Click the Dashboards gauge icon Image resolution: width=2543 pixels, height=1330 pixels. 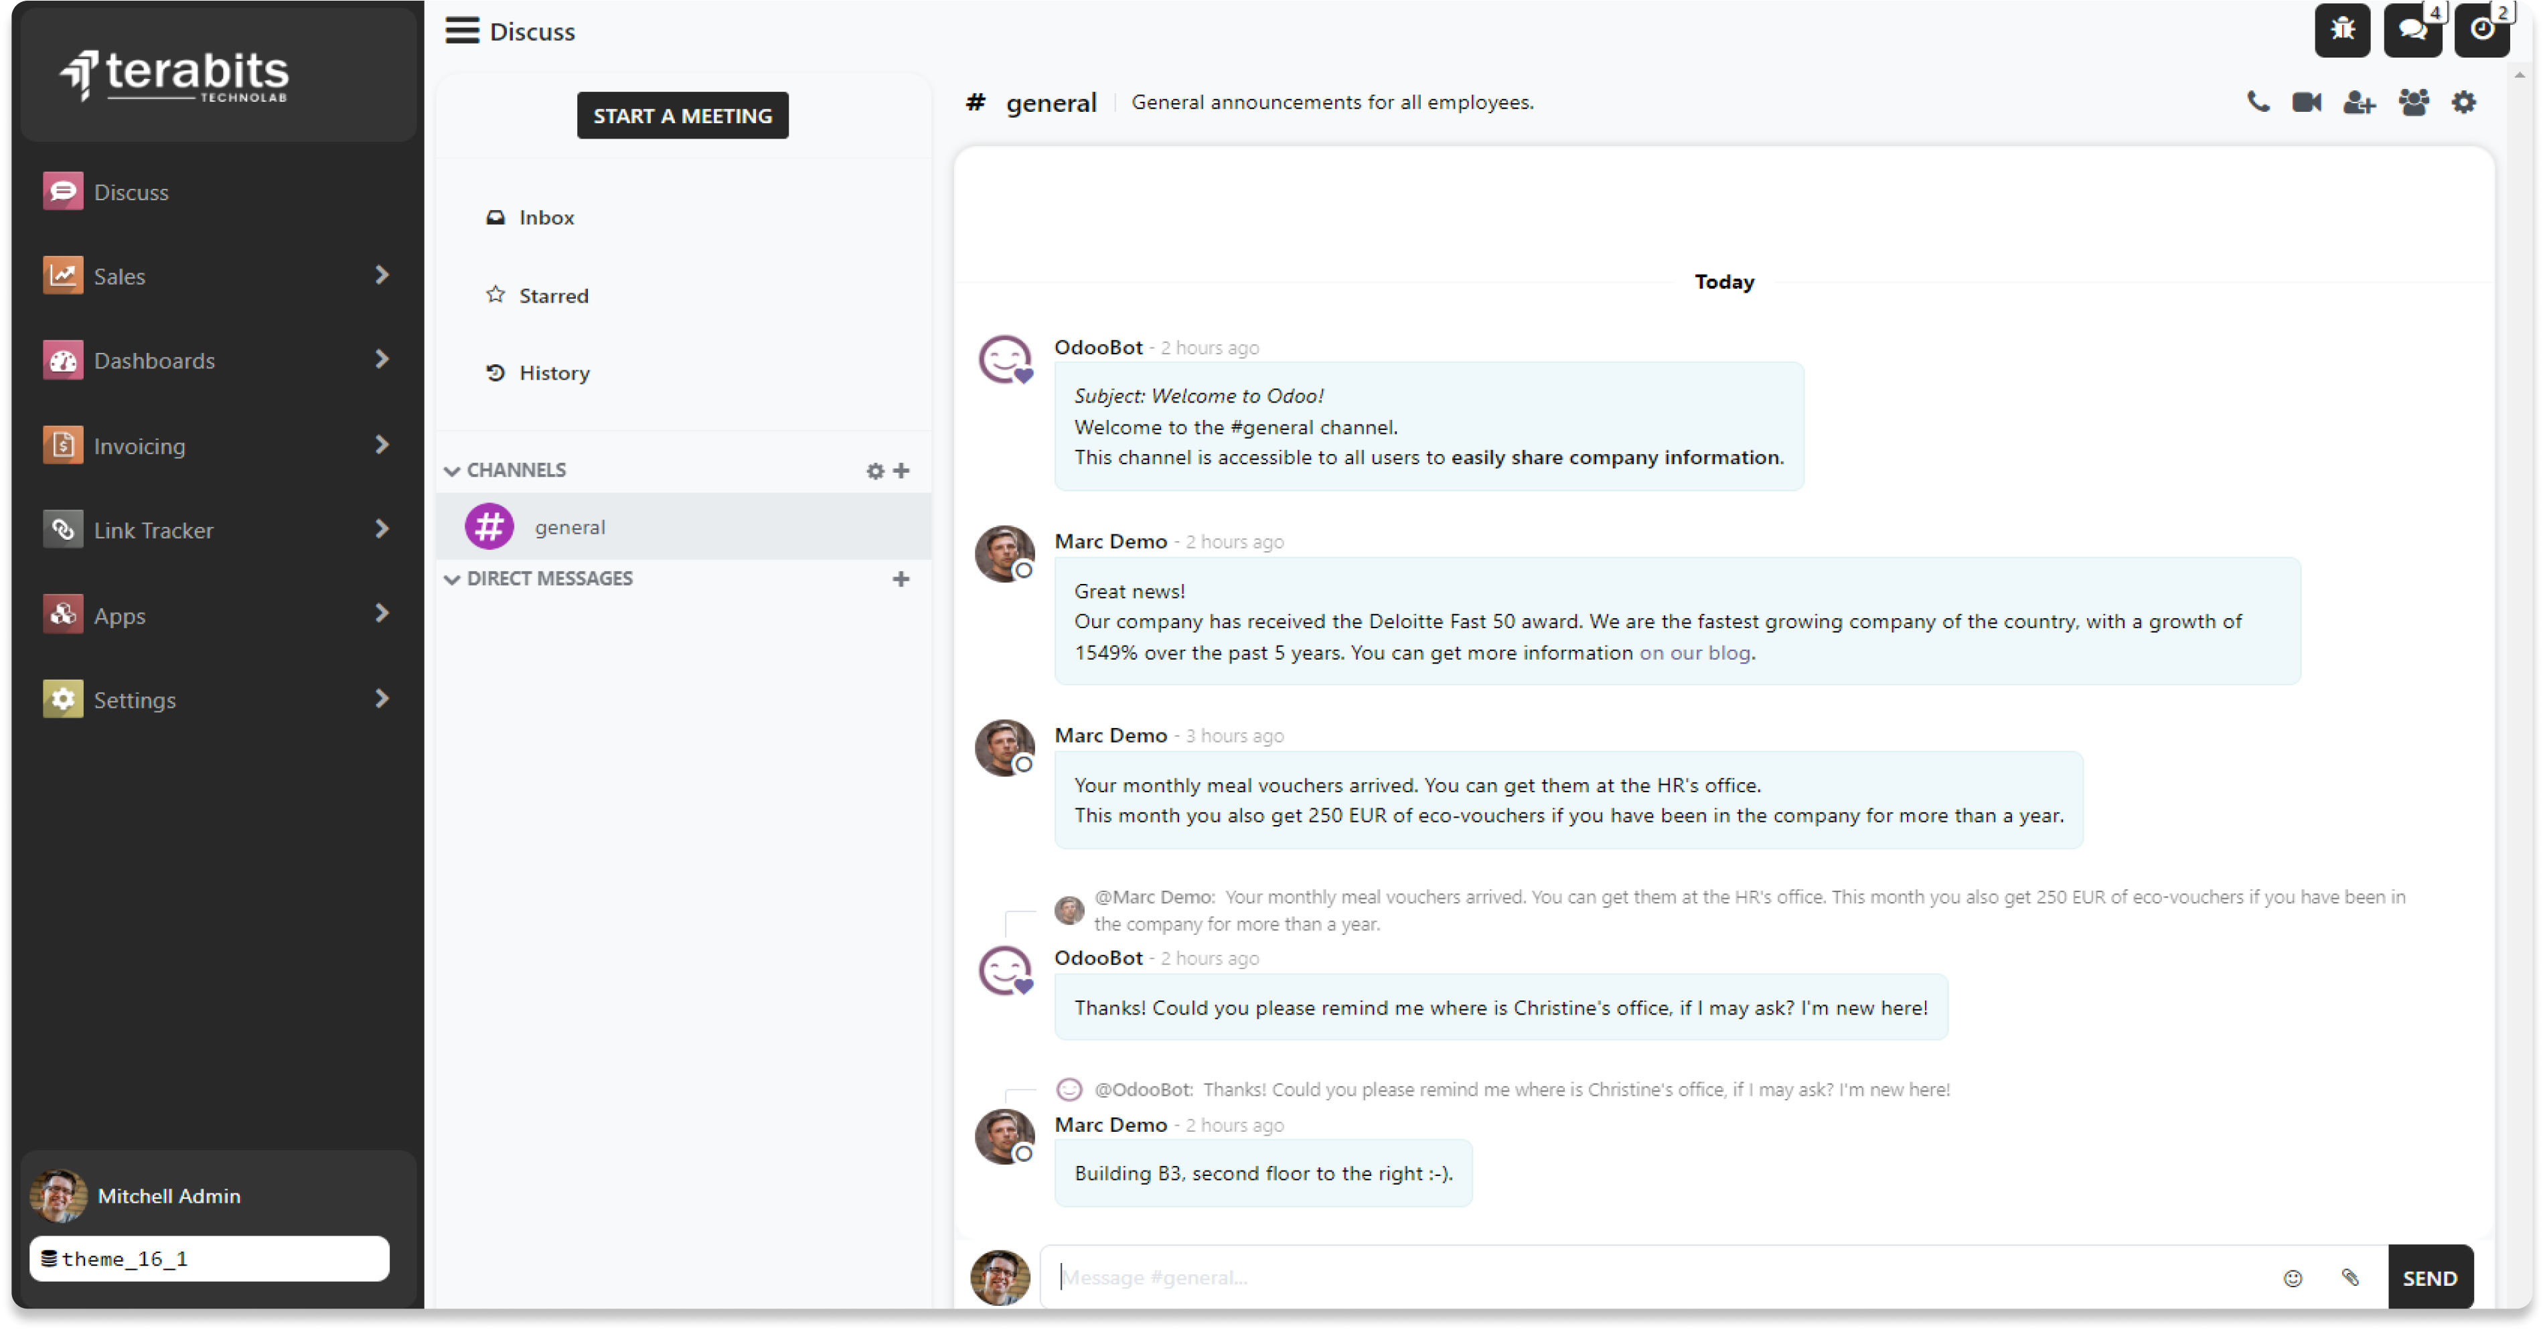63,360
